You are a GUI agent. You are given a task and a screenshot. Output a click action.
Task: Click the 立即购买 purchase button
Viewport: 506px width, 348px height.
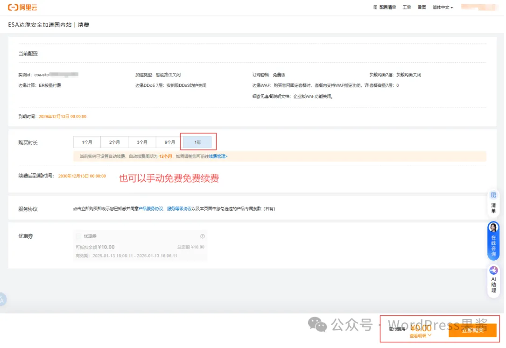tap(473, 330)
